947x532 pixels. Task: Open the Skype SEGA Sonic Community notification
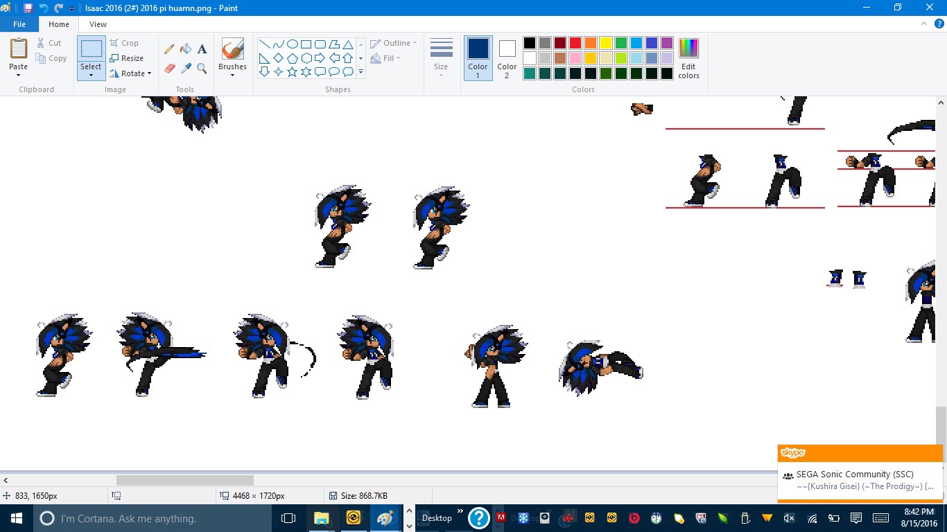860,472
